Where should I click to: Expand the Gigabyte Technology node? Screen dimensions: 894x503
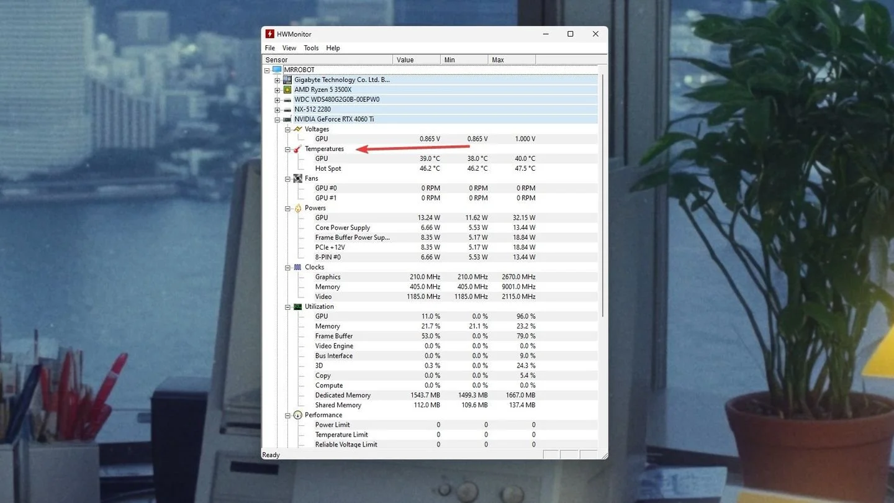(x=278, y=80)
